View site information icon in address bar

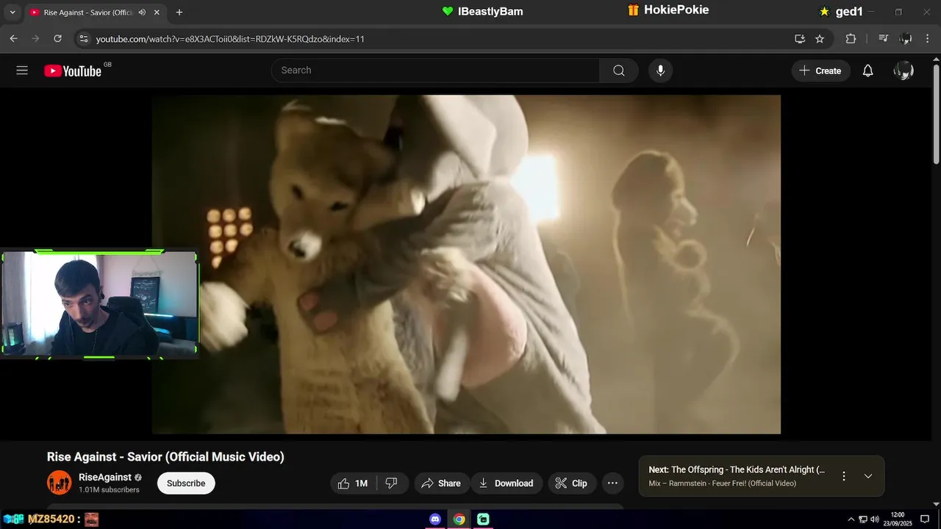click(83, 39)
